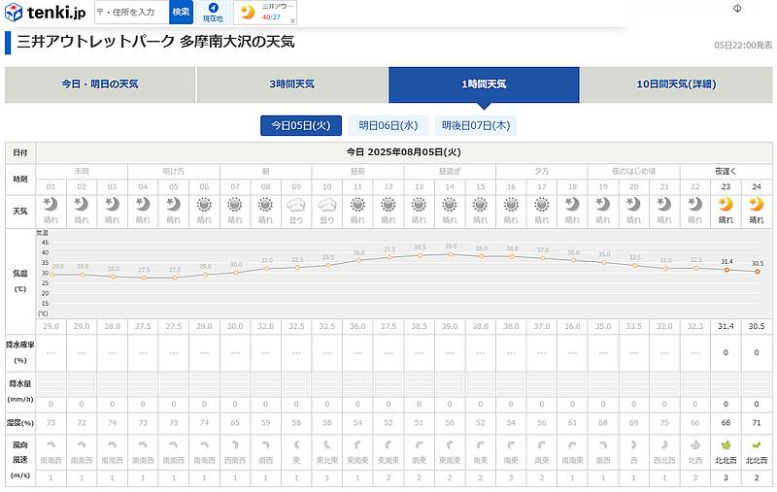Click the 39.0 cell in the temperature row
The height and width of the screenshot is (492, 777).
tap(450, 327)
